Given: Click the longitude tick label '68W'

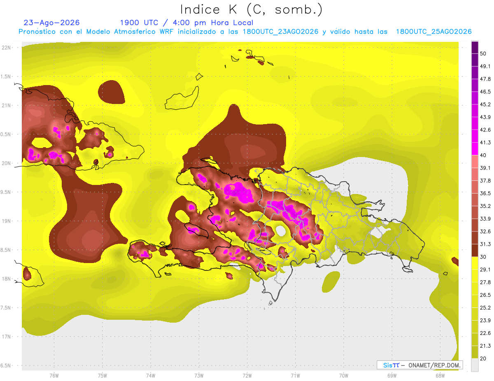Looking at the screenshot, I should click(x=440, y=376).
